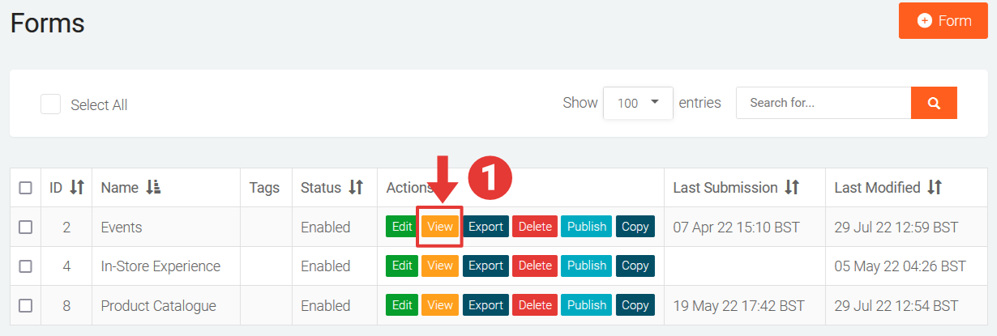Sort table by ID column arrows
Screen dimensions: 997x336
tap(77, 188)
